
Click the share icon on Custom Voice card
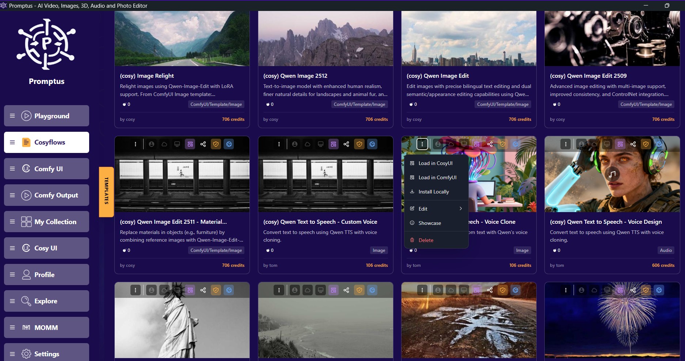click(346, 144)
